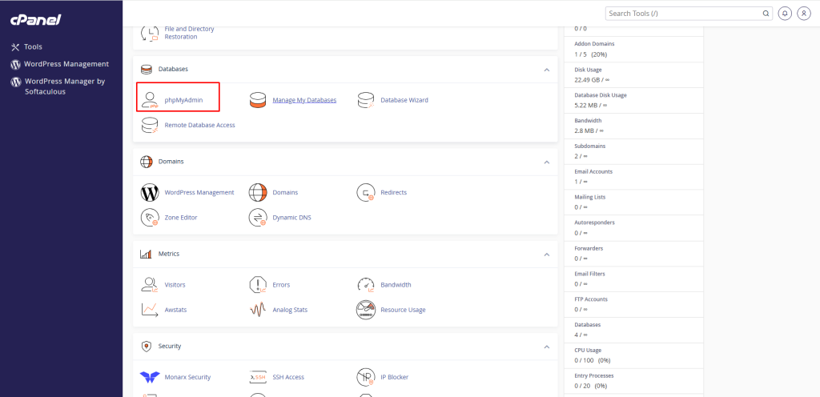Screen dimensions: 820x397
Task: Select Tools in the sidebar
Action: pyautogui.click(x=33, y=47)
